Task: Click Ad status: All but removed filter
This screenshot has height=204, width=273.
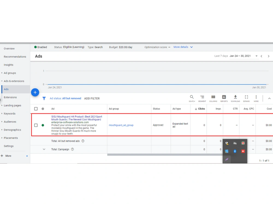Action: 66,98
